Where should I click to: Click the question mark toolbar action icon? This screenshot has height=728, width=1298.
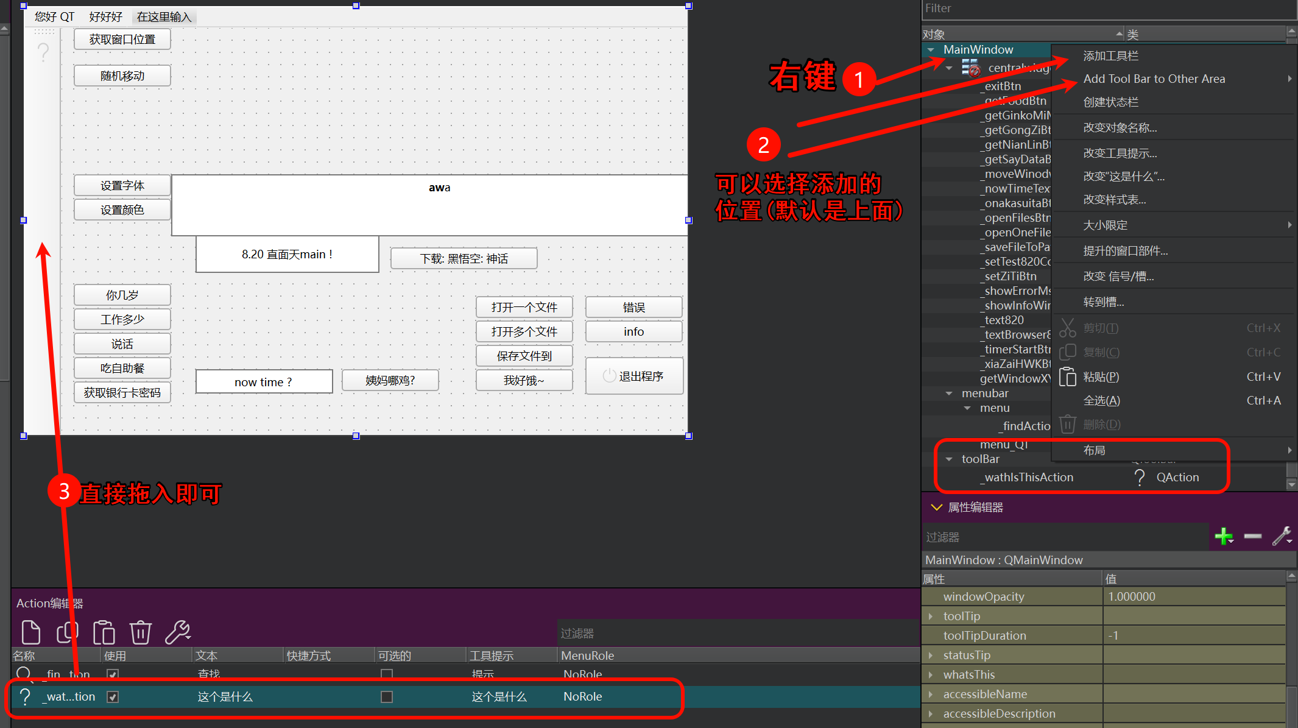[x=43, y=52]
